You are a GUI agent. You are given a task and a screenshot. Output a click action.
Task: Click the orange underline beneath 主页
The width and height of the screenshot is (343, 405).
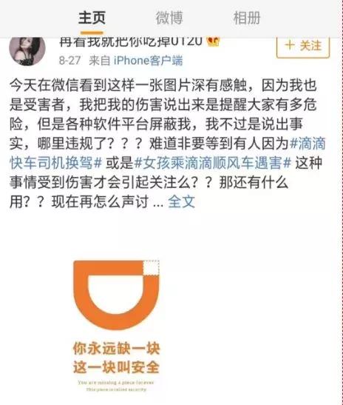92,33
